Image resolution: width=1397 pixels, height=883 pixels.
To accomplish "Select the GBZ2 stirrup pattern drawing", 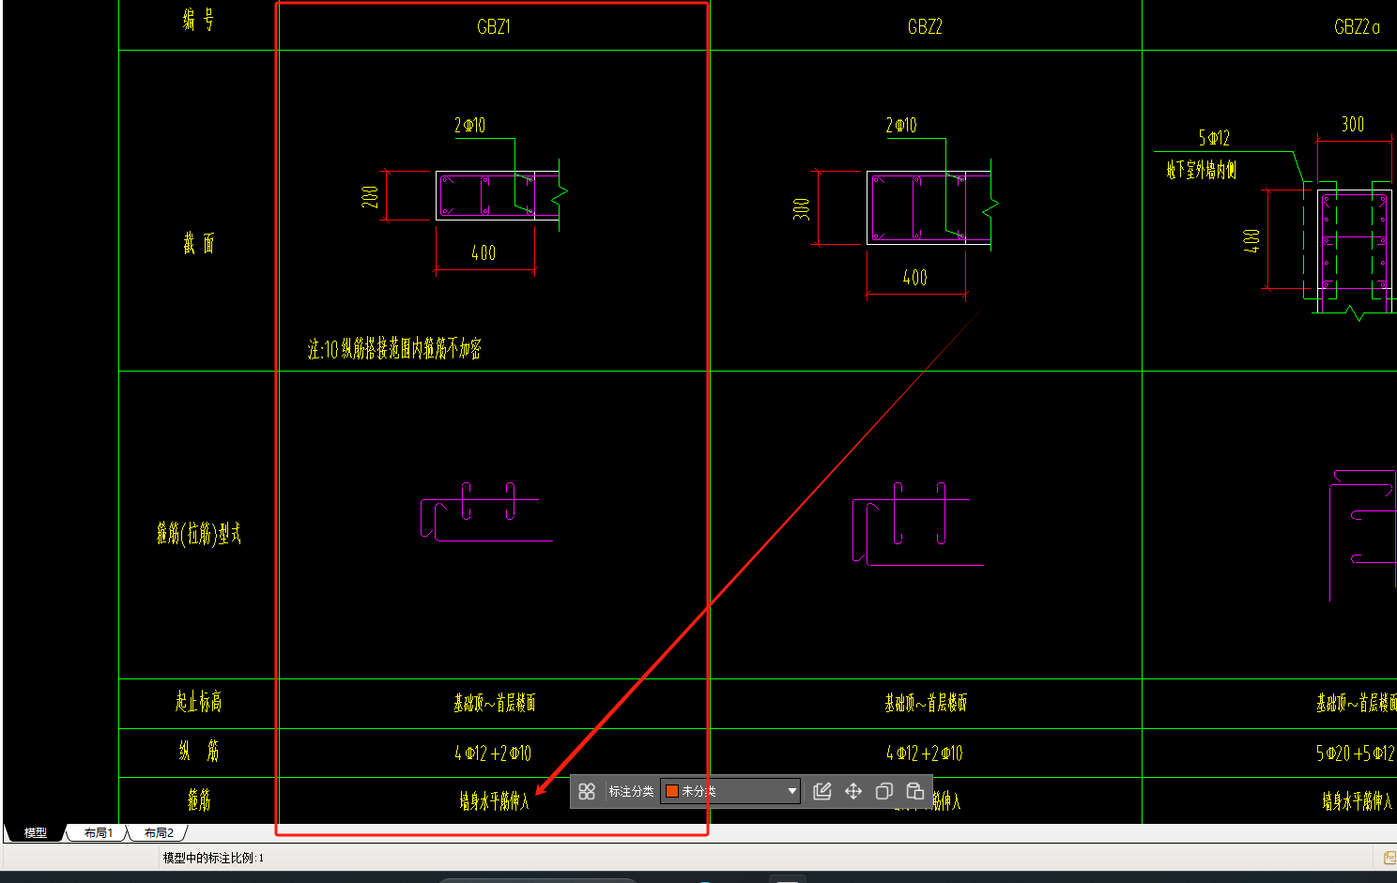I will pos(918,525).
